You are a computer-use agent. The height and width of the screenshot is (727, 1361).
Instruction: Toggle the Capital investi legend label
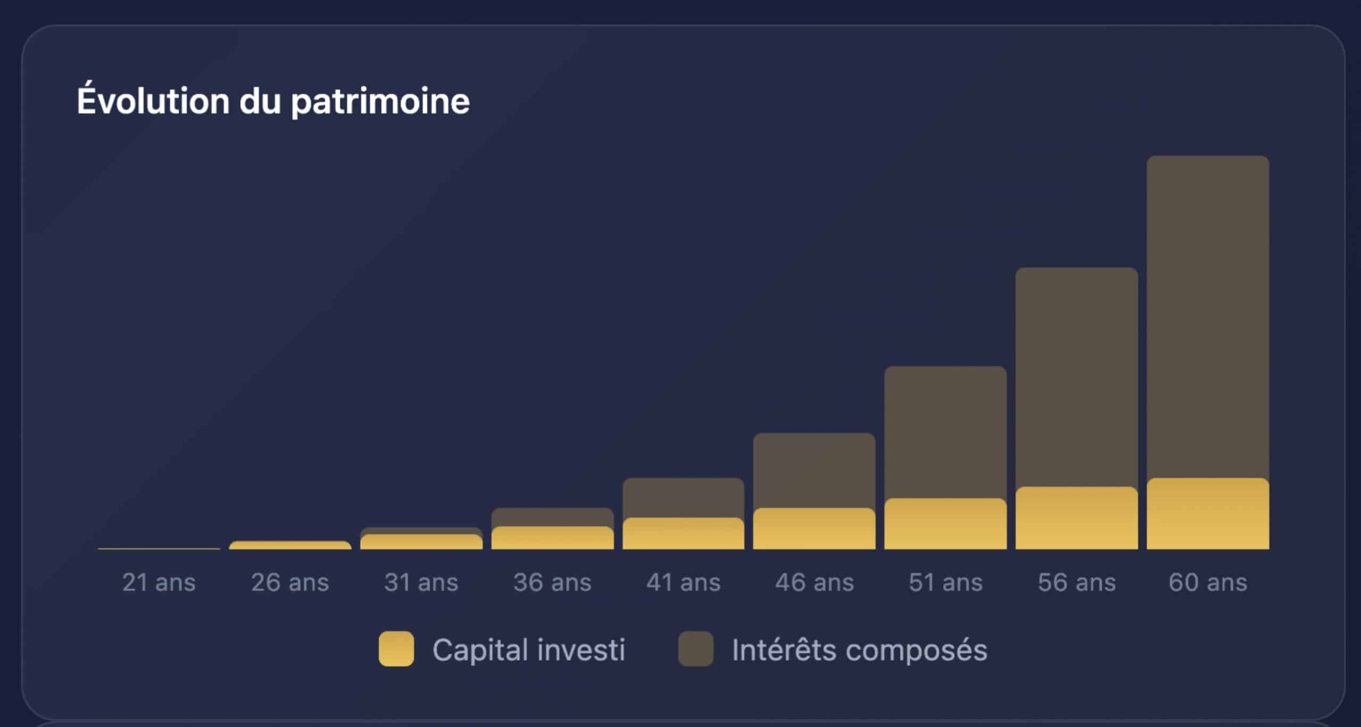(528, 650)
